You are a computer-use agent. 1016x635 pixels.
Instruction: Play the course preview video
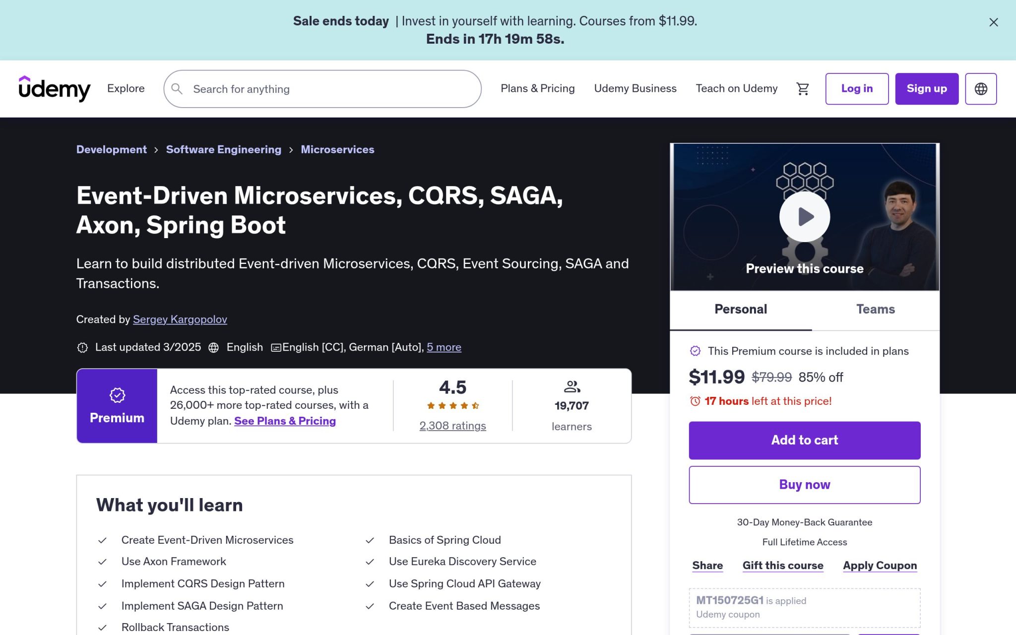coord(804,217)
